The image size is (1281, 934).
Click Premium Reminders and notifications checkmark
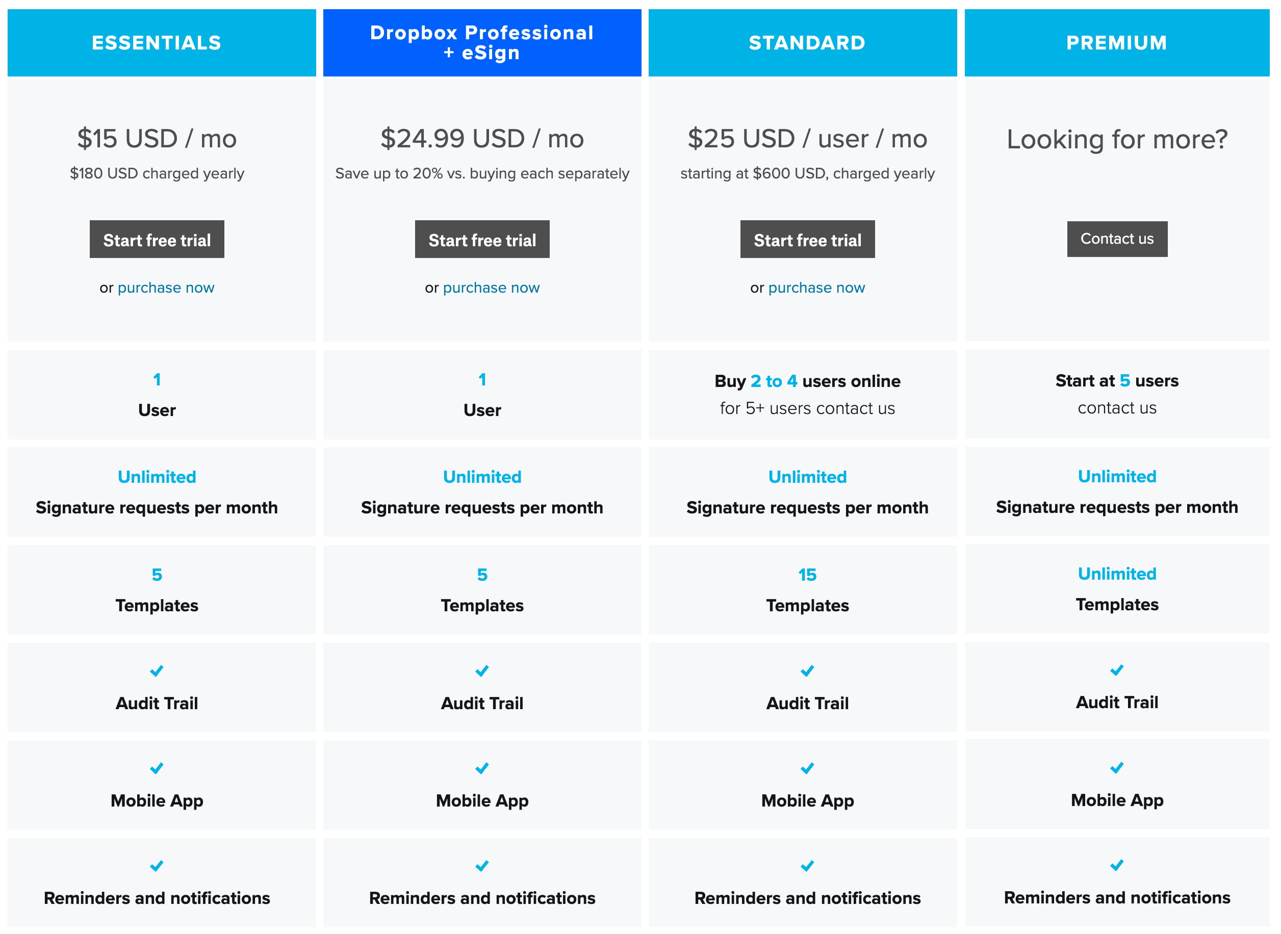click(1116, 866)
